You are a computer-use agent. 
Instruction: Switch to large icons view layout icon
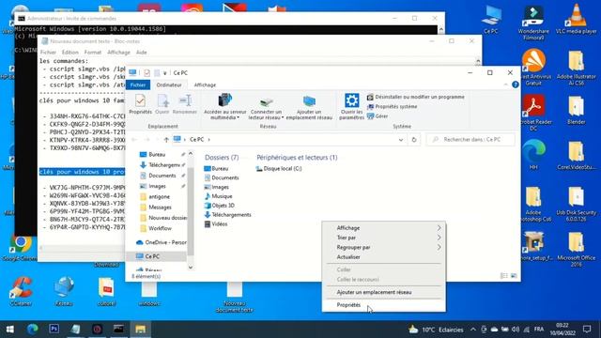[514, 276]
